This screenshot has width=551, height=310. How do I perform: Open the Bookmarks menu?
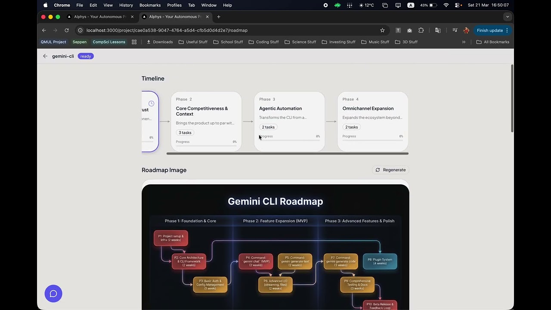point(150,5)
